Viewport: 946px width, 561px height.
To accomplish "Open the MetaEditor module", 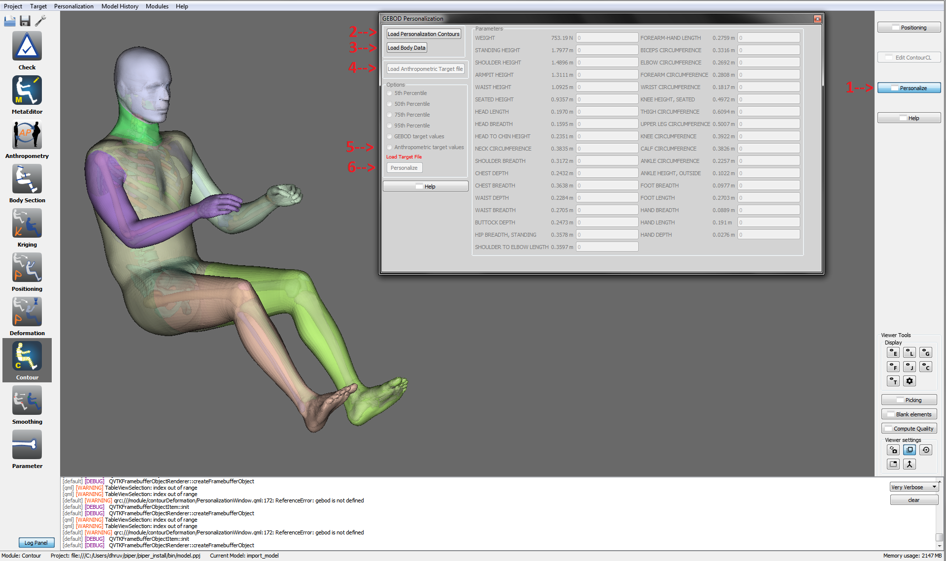I will pyautogui.click(x=27, y=91).
